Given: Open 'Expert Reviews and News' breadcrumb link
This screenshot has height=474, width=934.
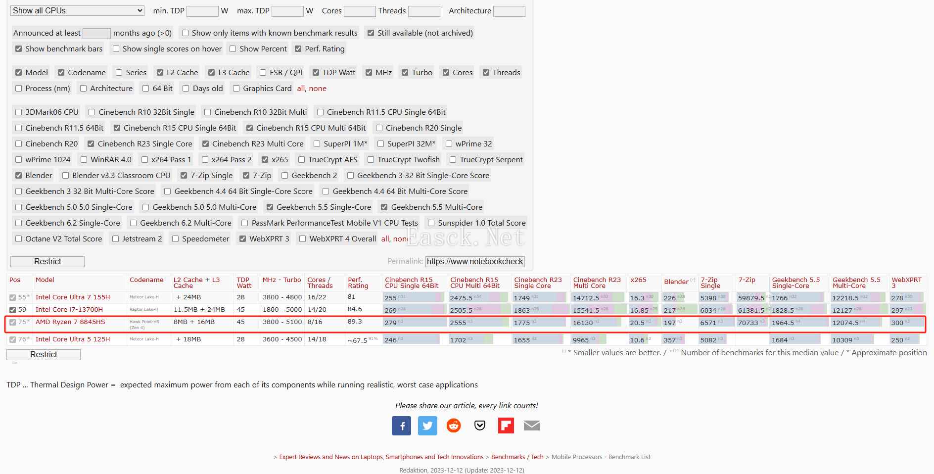Looking at the screenshot, I should (381, 457).
